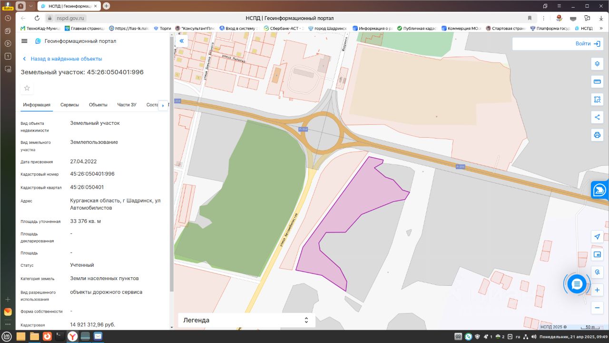This screenshot has width=609, height=343.
Task: Open the map layers icon
Action: point(597,64)
